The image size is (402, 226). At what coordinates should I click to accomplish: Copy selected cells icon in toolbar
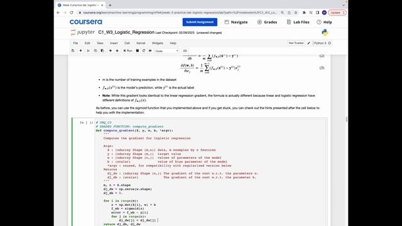tap(95, 51)
